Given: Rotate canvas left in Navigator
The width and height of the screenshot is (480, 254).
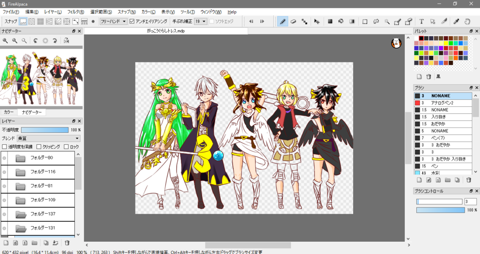Looking at the screenshot, I should tap(36, 40).
